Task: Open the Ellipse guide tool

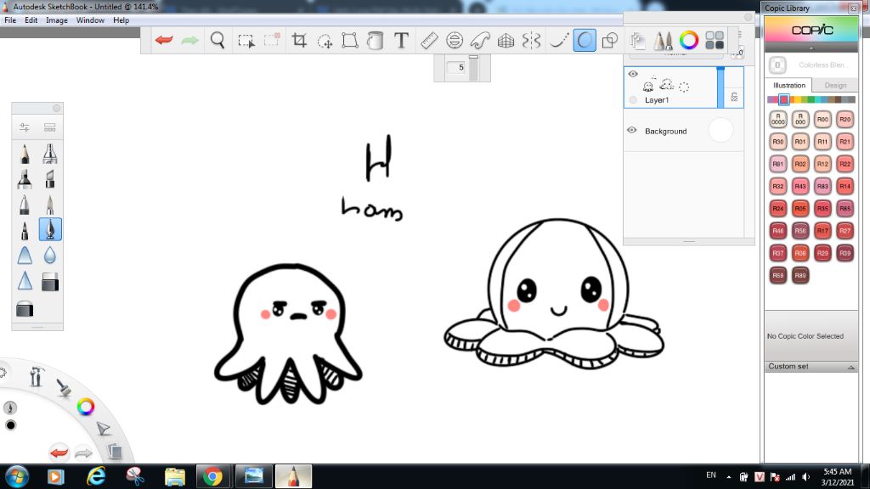Action: [x=455, y=41]
